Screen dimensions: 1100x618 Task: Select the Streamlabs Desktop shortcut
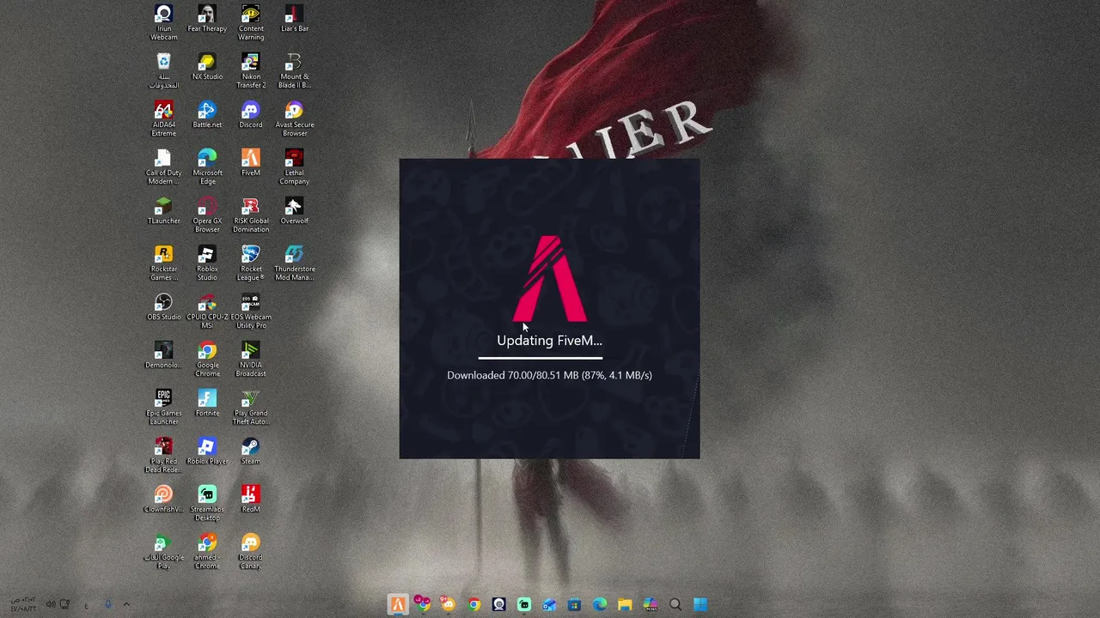point(207,503)
